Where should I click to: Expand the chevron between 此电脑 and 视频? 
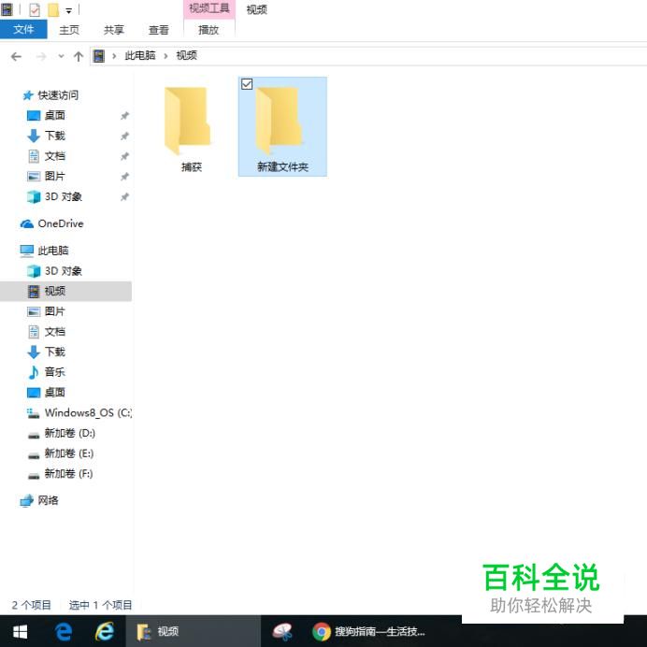click(165, 56)
